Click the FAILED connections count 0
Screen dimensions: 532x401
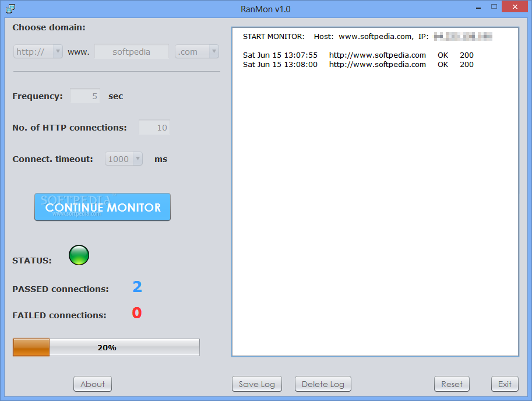click(137, 313)
